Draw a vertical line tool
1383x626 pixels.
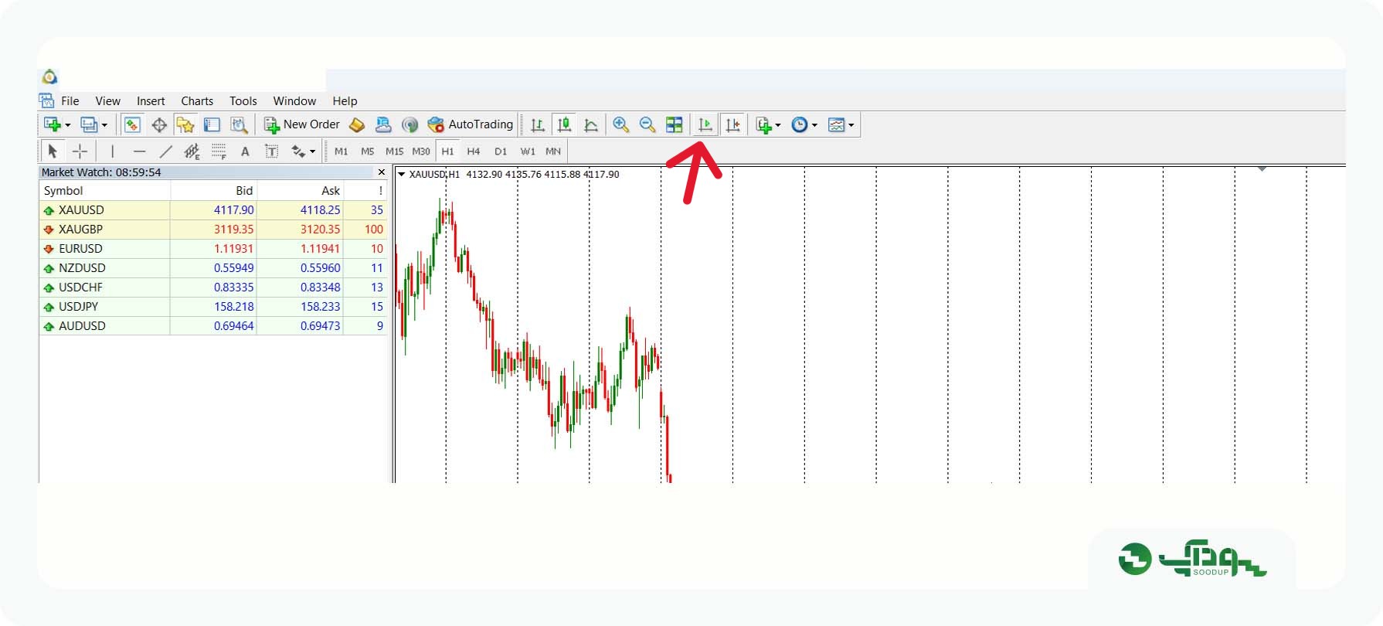(x=113, y=151)
